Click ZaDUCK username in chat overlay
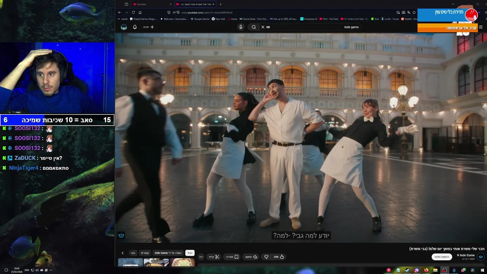This screenshot has width=487, height=274. (25, 158)
